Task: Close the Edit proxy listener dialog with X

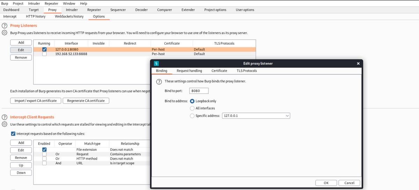Action: 358,64
